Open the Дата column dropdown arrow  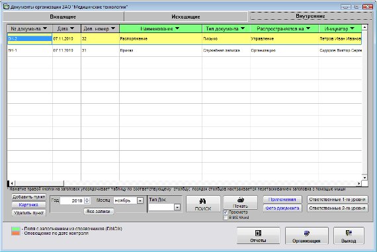(x=72, y=28)
